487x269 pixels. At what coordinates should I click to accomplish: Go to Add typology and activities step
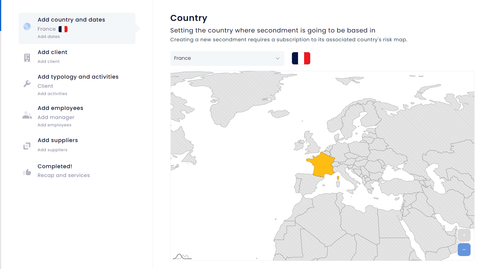(78, 77)
